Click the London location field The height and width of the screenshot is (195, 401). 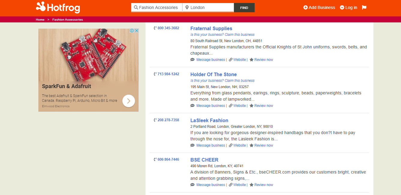[208, 7]
